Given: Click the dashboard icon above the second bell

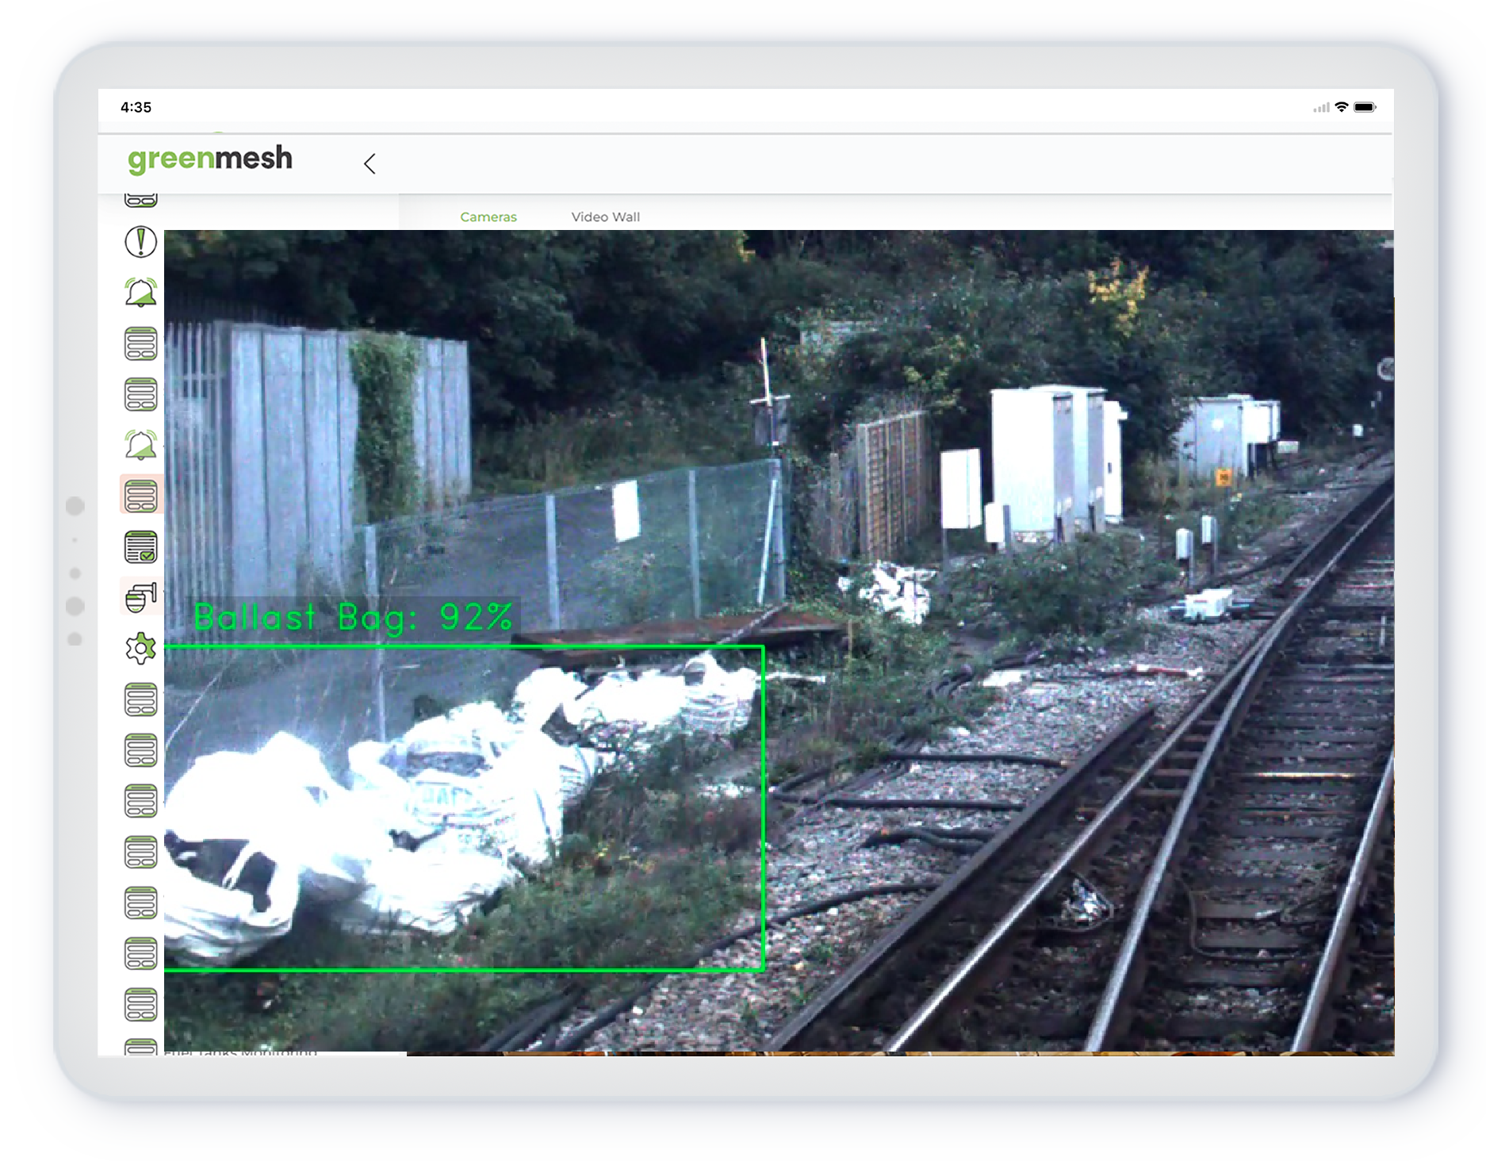Looking at the screenshot, I should click(x=140, y=394).
